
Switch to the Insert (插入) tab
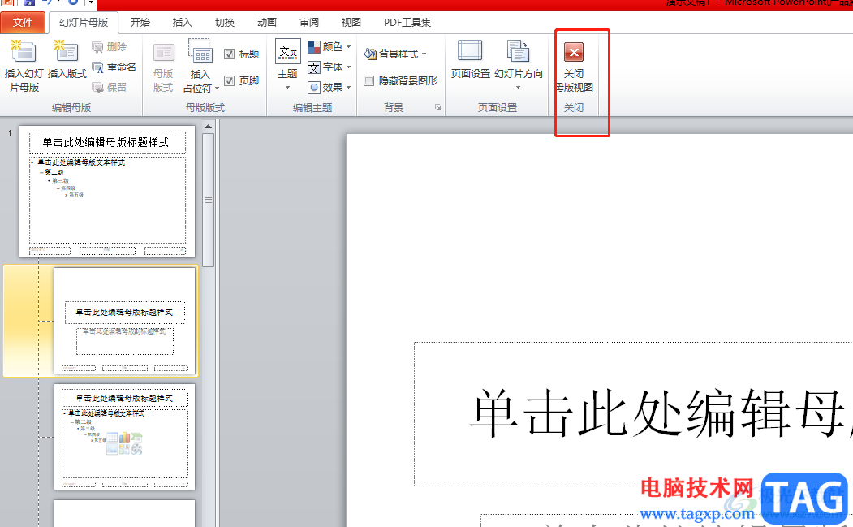point(183,22)
